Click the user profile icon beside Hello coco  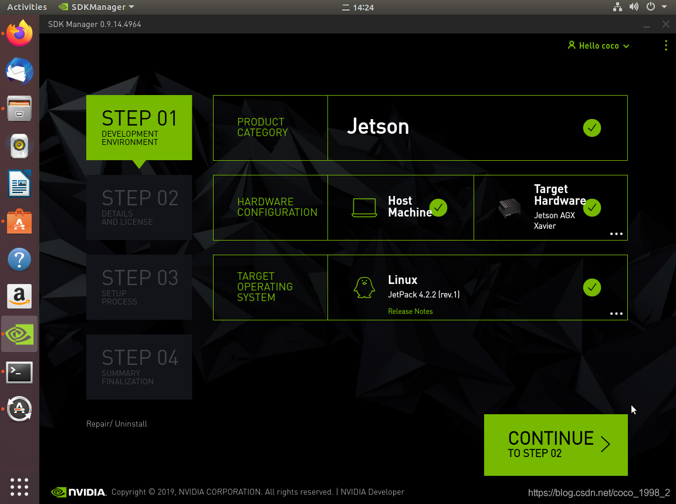point(572,45)
